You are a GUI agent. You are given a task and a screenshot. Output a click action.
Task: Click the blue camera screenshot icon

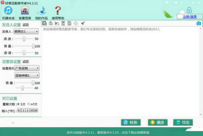(199, 23)
